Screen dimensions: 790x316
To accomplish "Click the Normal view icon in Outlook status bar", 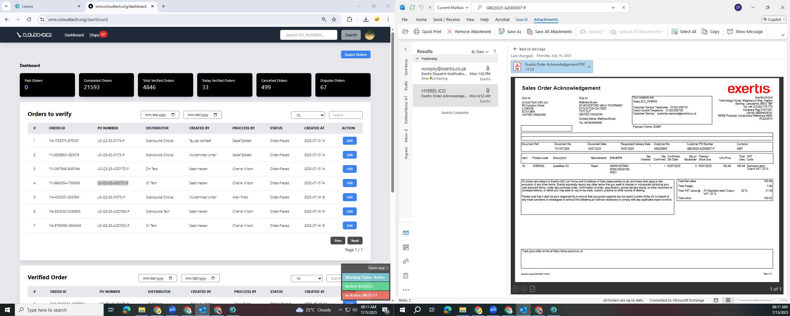I will point(716,300).
